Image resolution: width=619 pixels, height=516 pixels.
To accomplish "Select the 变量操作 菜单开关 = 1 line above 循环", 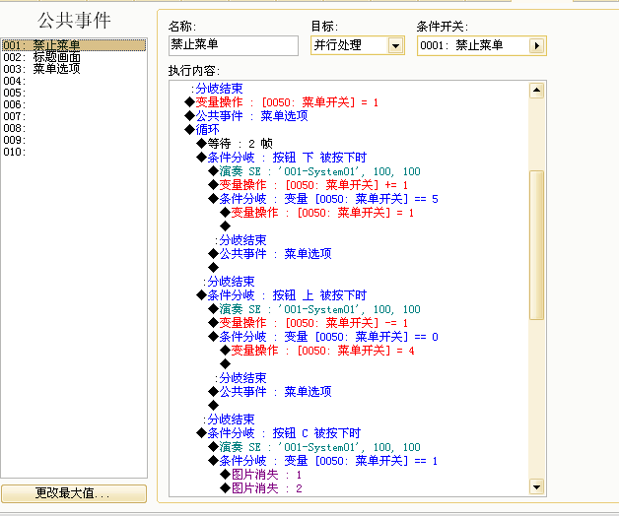I will pyautogui.click(x=282, y=102).
